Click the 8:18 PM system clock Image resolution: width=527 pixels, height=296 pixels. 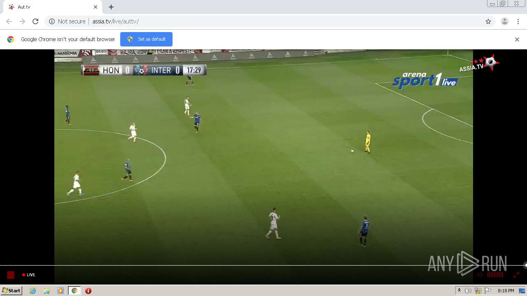click(506, 291)
